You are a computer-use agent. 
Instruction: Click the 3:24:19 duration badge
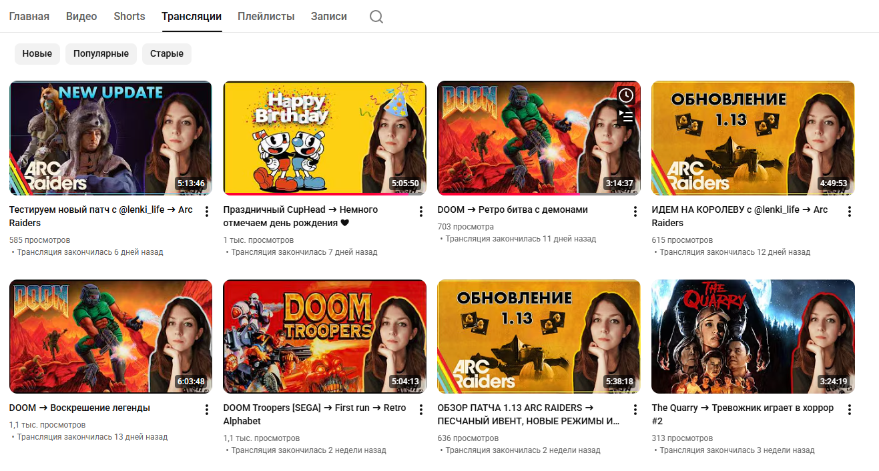click(x=834, y=382)
